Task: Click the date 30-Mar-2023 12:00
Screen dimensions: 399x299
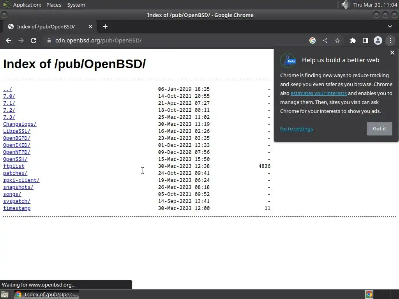Action: [184, 208]
